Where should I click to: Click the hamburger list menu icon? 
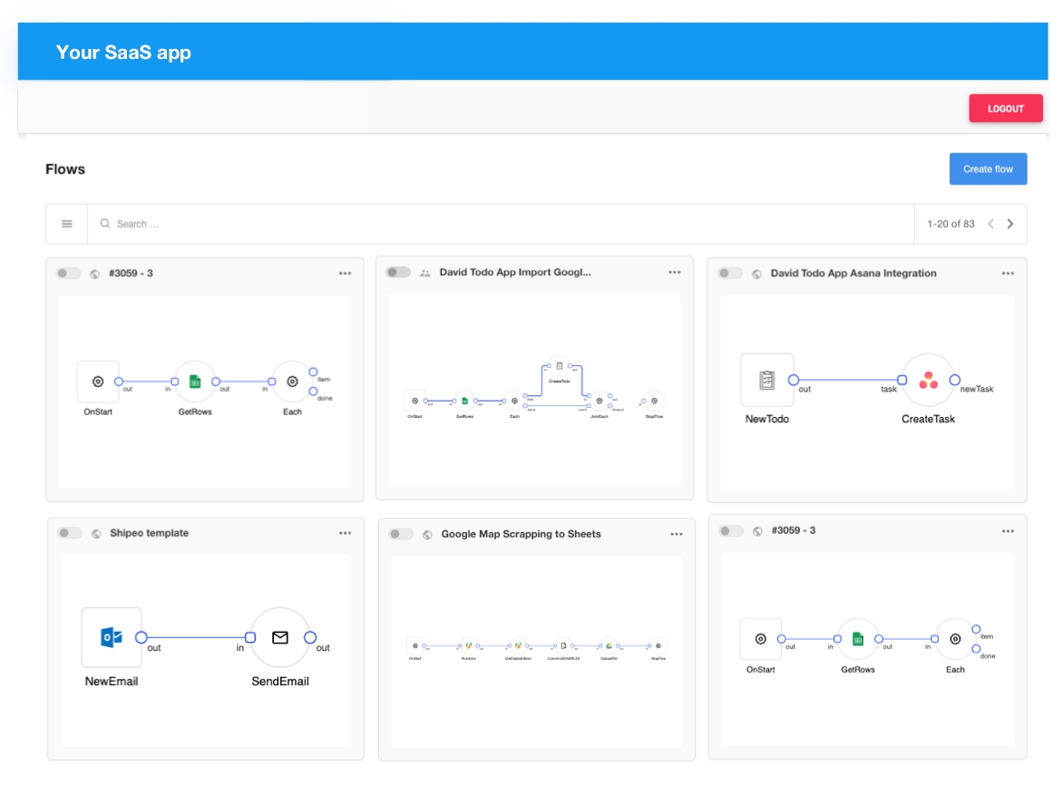67,224
